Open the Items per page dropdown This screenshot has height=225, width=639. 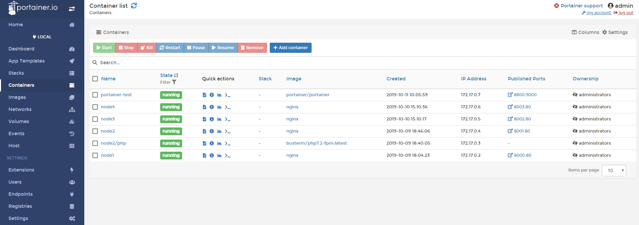coord(614,171)
